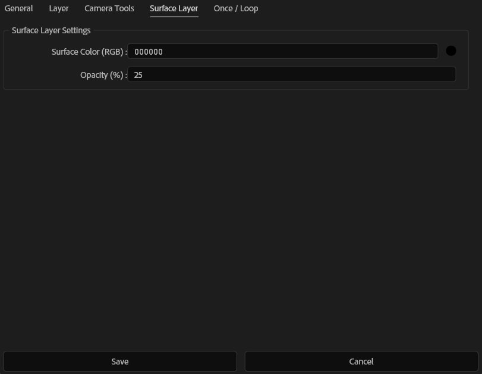The height and width of the screenshot is (374, 482).
Task: Select the opacity value 25
Action: tap(138, 74)
